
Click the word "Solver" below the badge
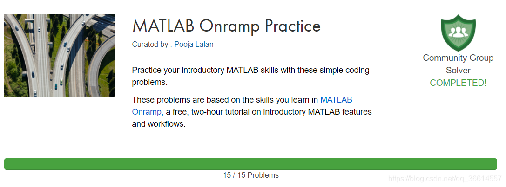458,71
